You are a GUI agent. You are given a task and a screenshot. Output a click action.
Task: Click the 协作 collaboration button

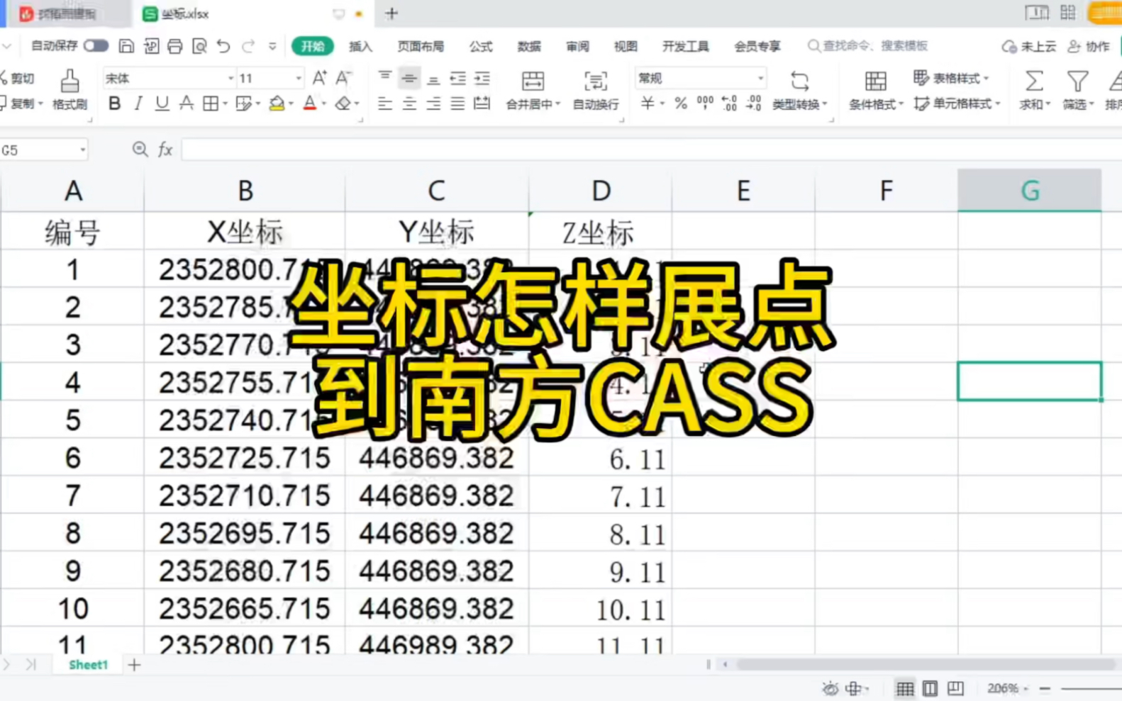[1089, 46]
